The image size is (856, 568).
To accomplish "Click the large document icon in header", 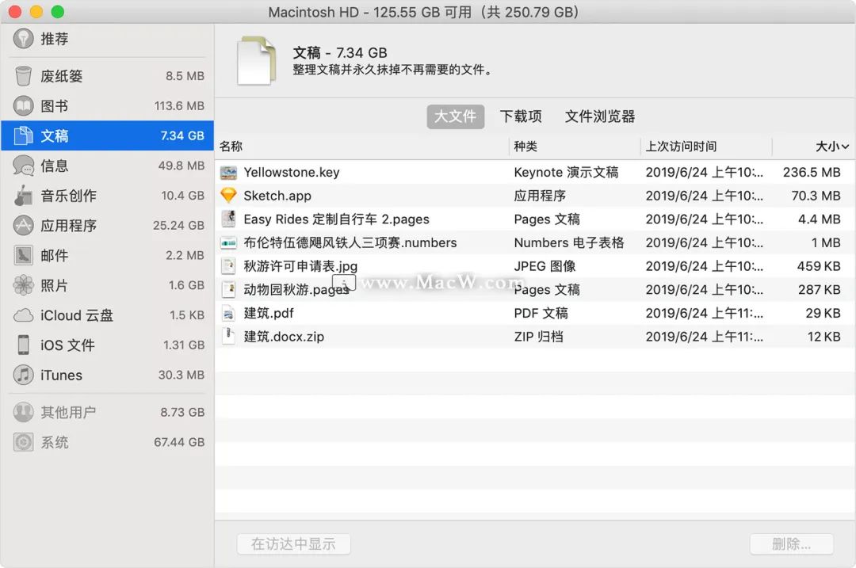I will (256, 60).
